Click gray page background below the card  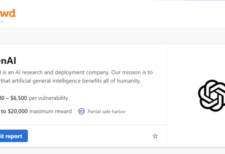[x=112, y=151]
